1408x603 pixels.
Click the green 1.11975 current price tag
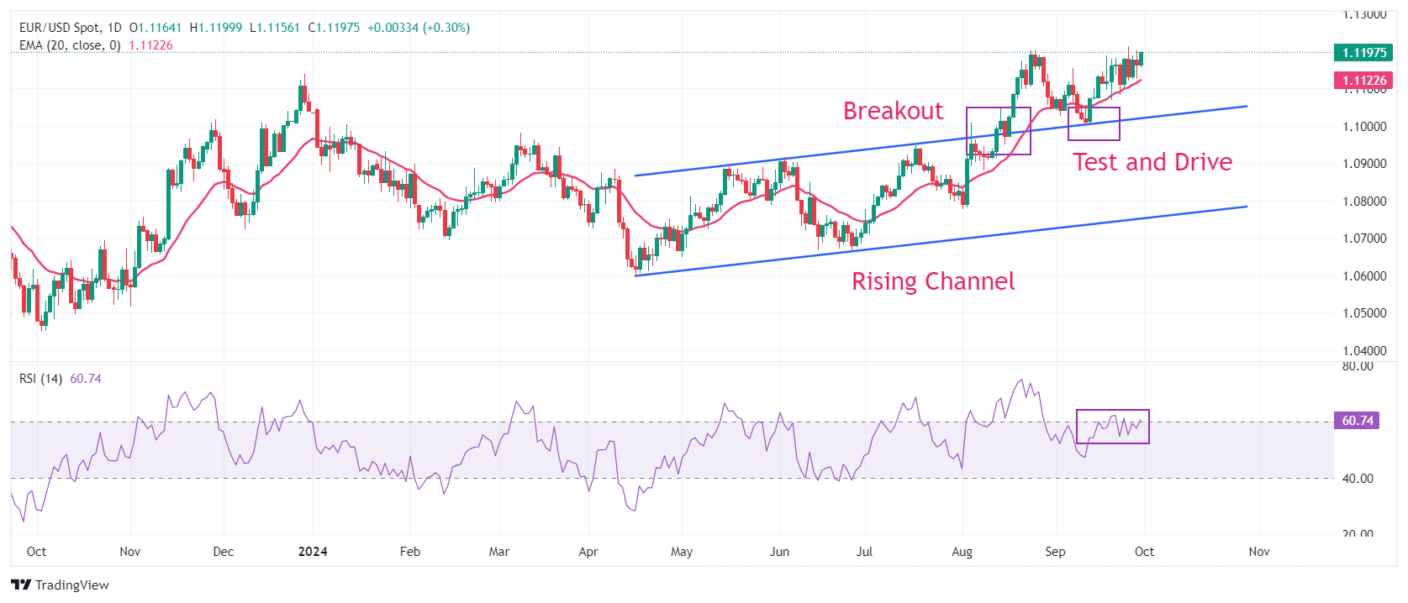point(1363,53)
